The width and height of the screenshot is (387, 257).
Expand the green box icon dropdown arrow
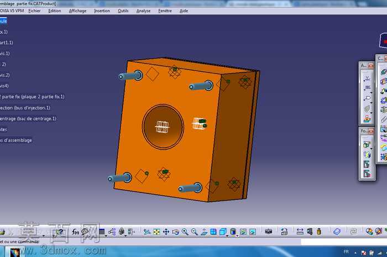point(371,149)
